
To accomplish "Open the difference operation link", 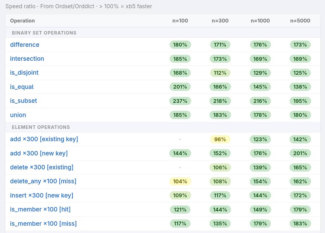I will 25,45.
